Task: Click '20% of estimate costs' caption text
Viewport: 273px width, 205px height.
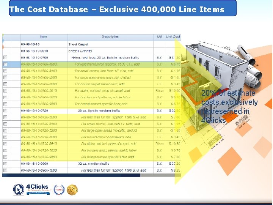Action: click(x=229, y=107)
